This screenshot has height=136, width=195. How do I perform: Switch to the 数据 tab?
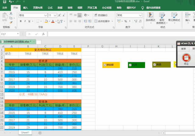60,8
